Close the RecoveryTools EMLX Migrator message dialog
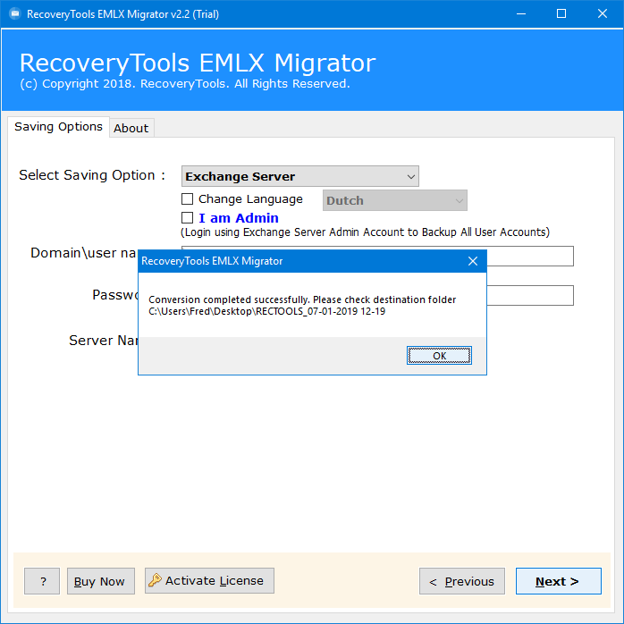This screenshot has width=624, height=624. pyautogui.click(x=472, y=261)
